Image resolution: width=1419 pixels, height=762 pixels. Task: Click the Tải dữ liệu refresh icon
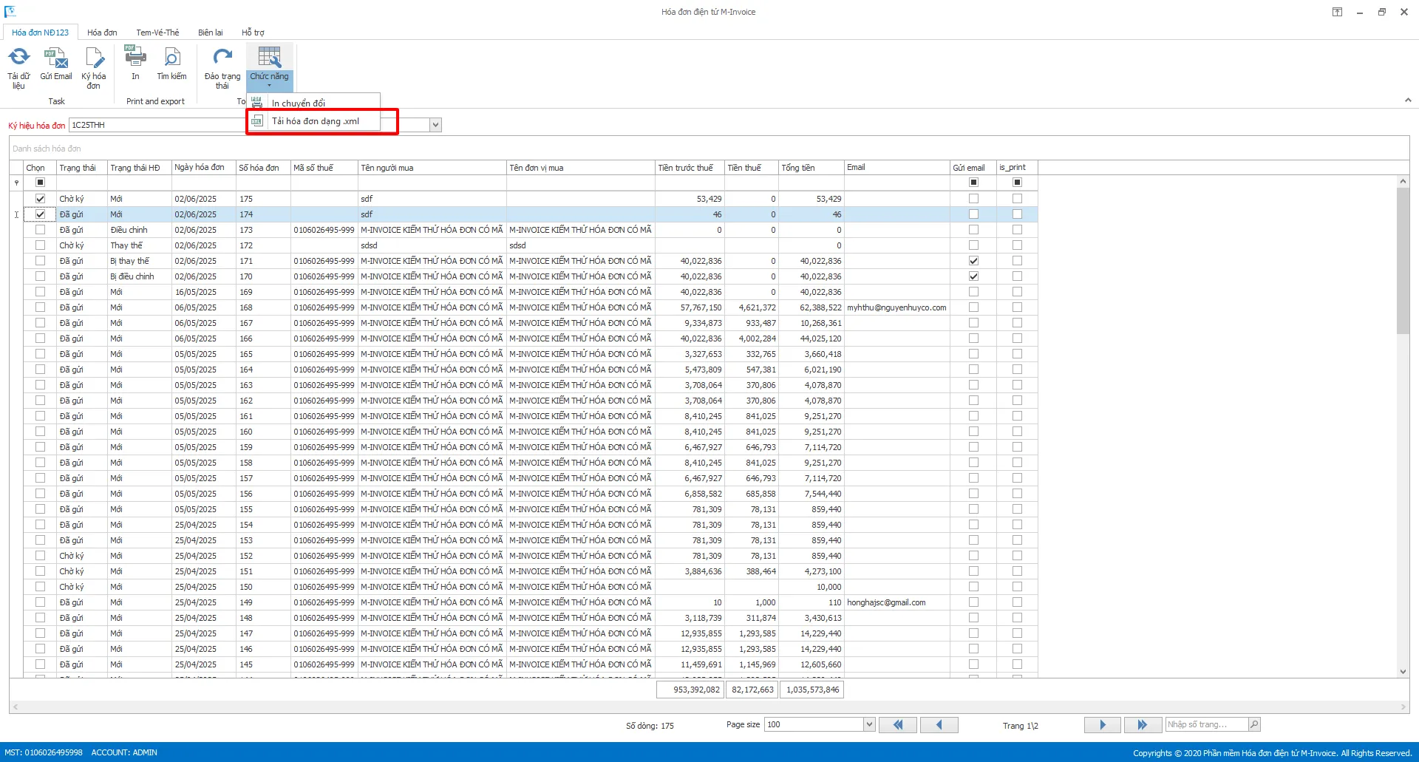[x=18, y=57]
